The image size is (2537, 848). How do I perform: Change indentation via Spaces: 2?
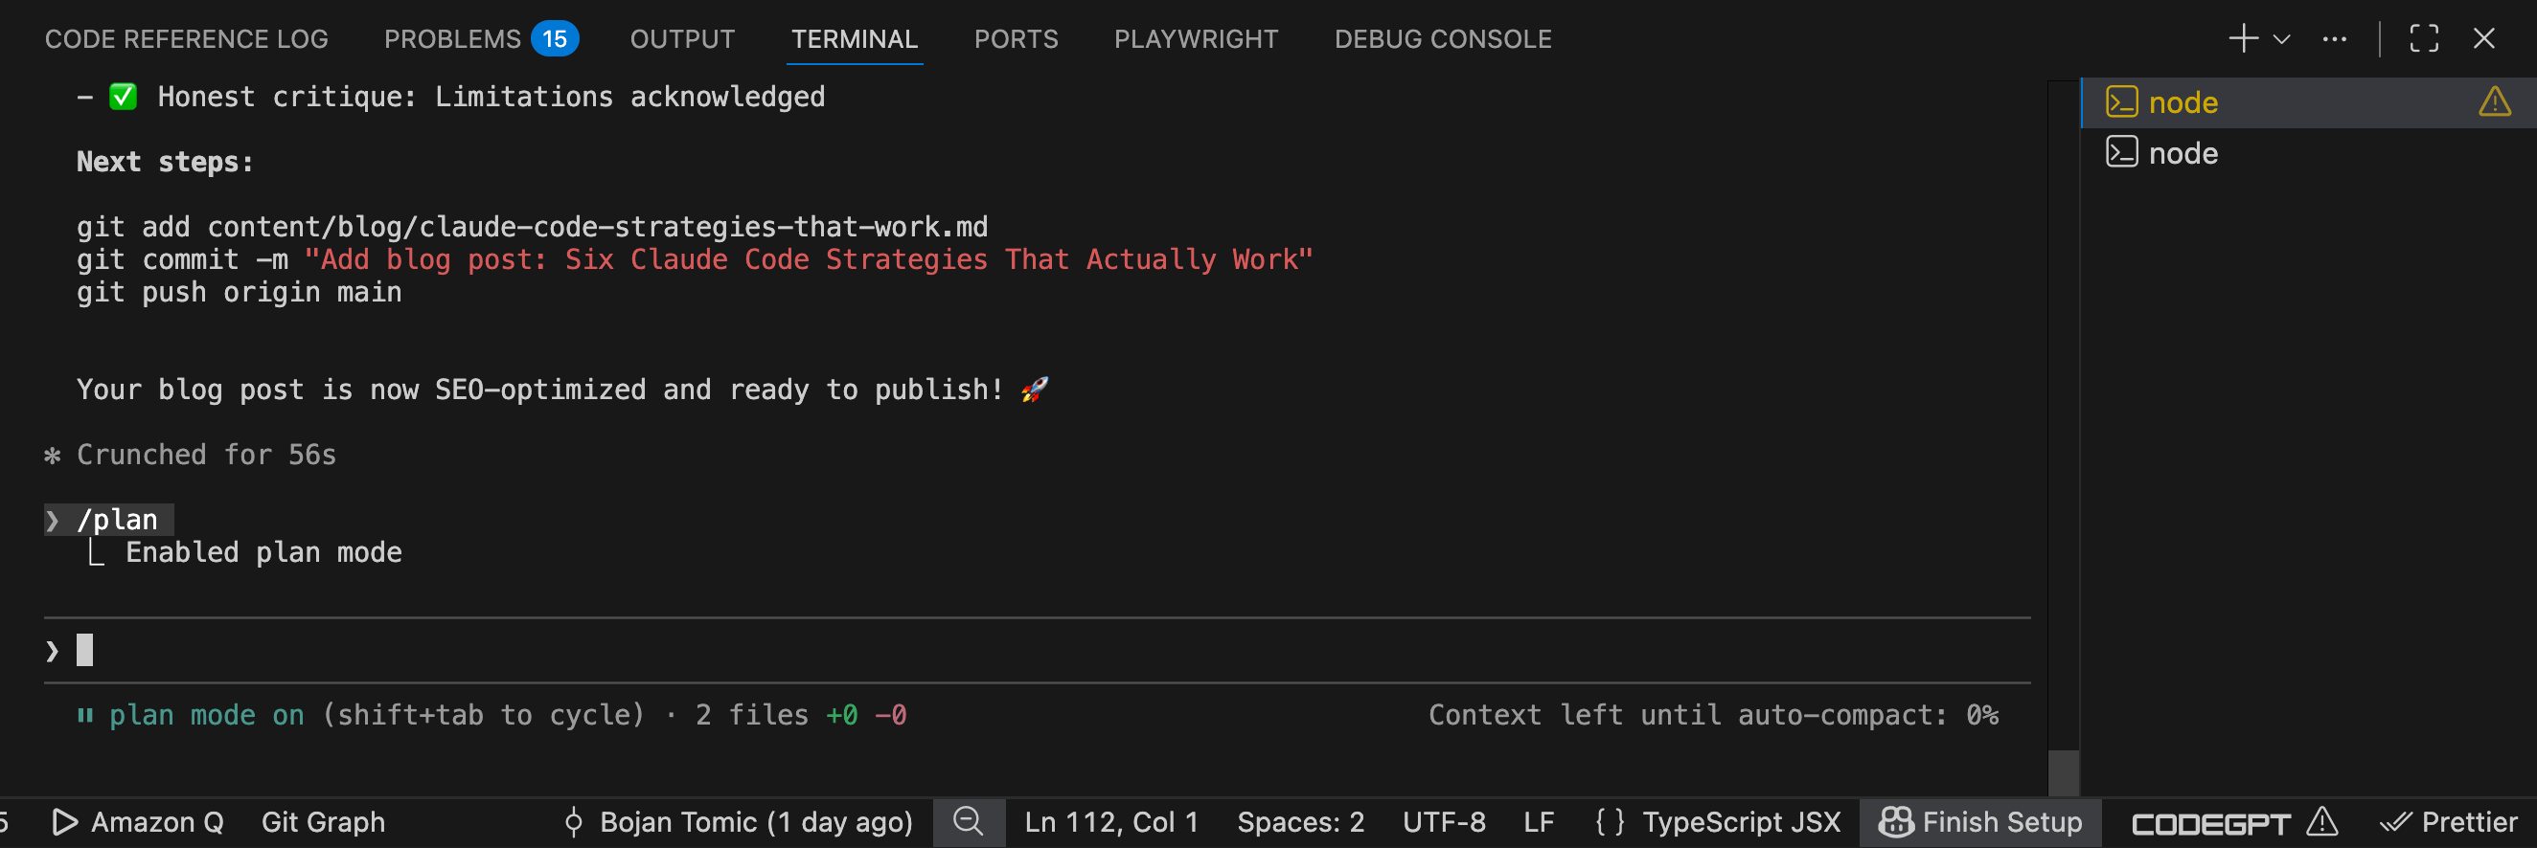[x=1300, y=822]
